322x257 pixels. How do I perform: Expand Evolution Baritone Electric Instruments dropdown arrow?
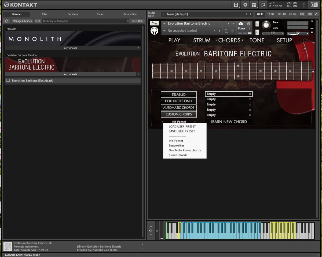(138, 74)
